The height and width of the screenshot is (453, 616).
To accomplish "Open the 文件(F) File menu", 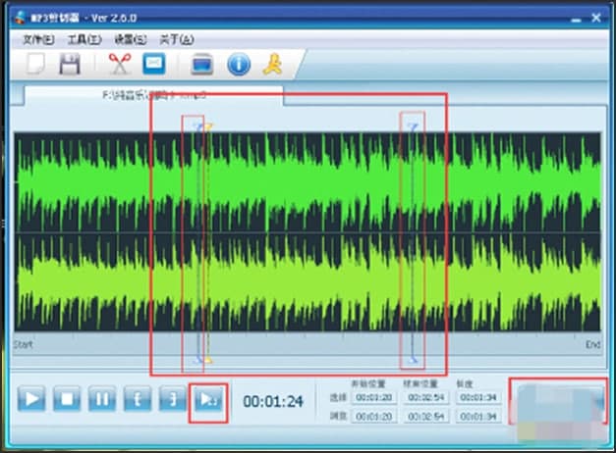I will click(x=38, y=39).
